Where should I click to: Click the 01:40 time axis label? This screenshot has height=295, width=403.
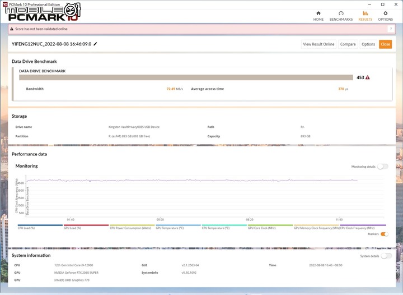point(71,220)
